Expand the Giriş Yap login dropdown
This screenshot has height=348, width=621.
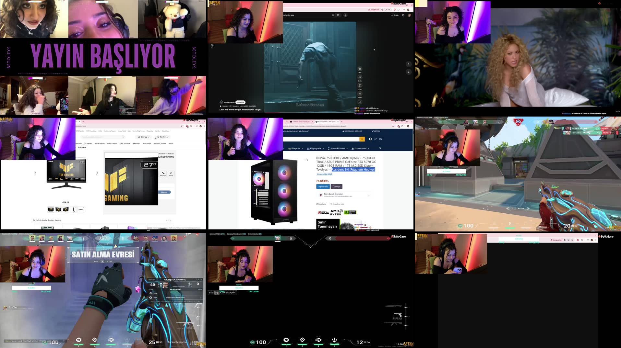click(x=144, y=137)
